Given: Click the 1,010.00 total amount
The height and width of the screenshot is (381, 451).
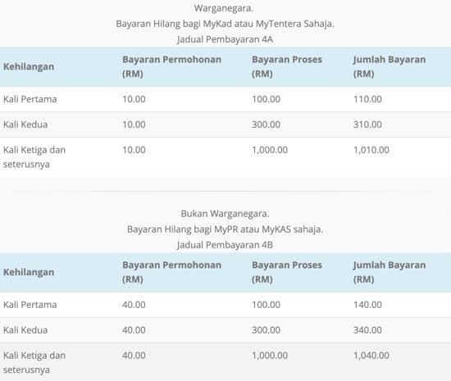Looking at the screenshot, I should click(371, 150).
